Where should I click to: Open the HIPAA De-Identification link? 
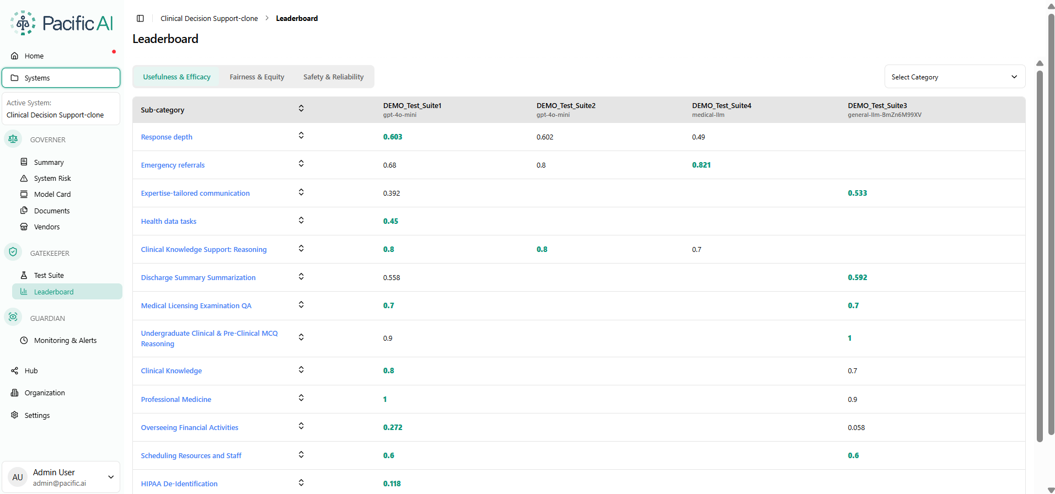[x=179, y=484]
